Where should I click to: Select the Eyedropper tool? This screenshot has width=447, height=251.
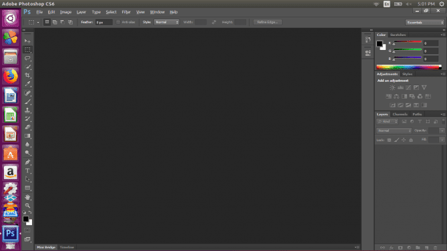[27, 84]
